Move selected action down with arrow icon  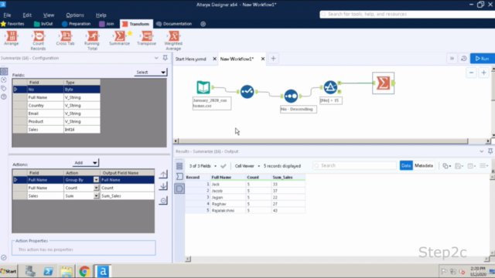(163, 186)
